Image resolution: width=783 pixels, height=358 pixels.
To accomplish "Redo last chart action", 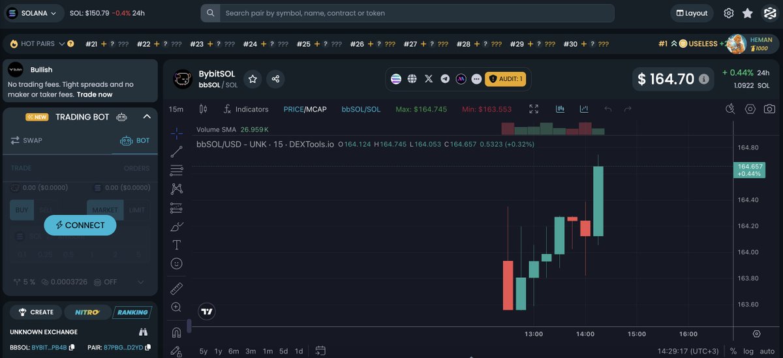I will coord(628,109).
